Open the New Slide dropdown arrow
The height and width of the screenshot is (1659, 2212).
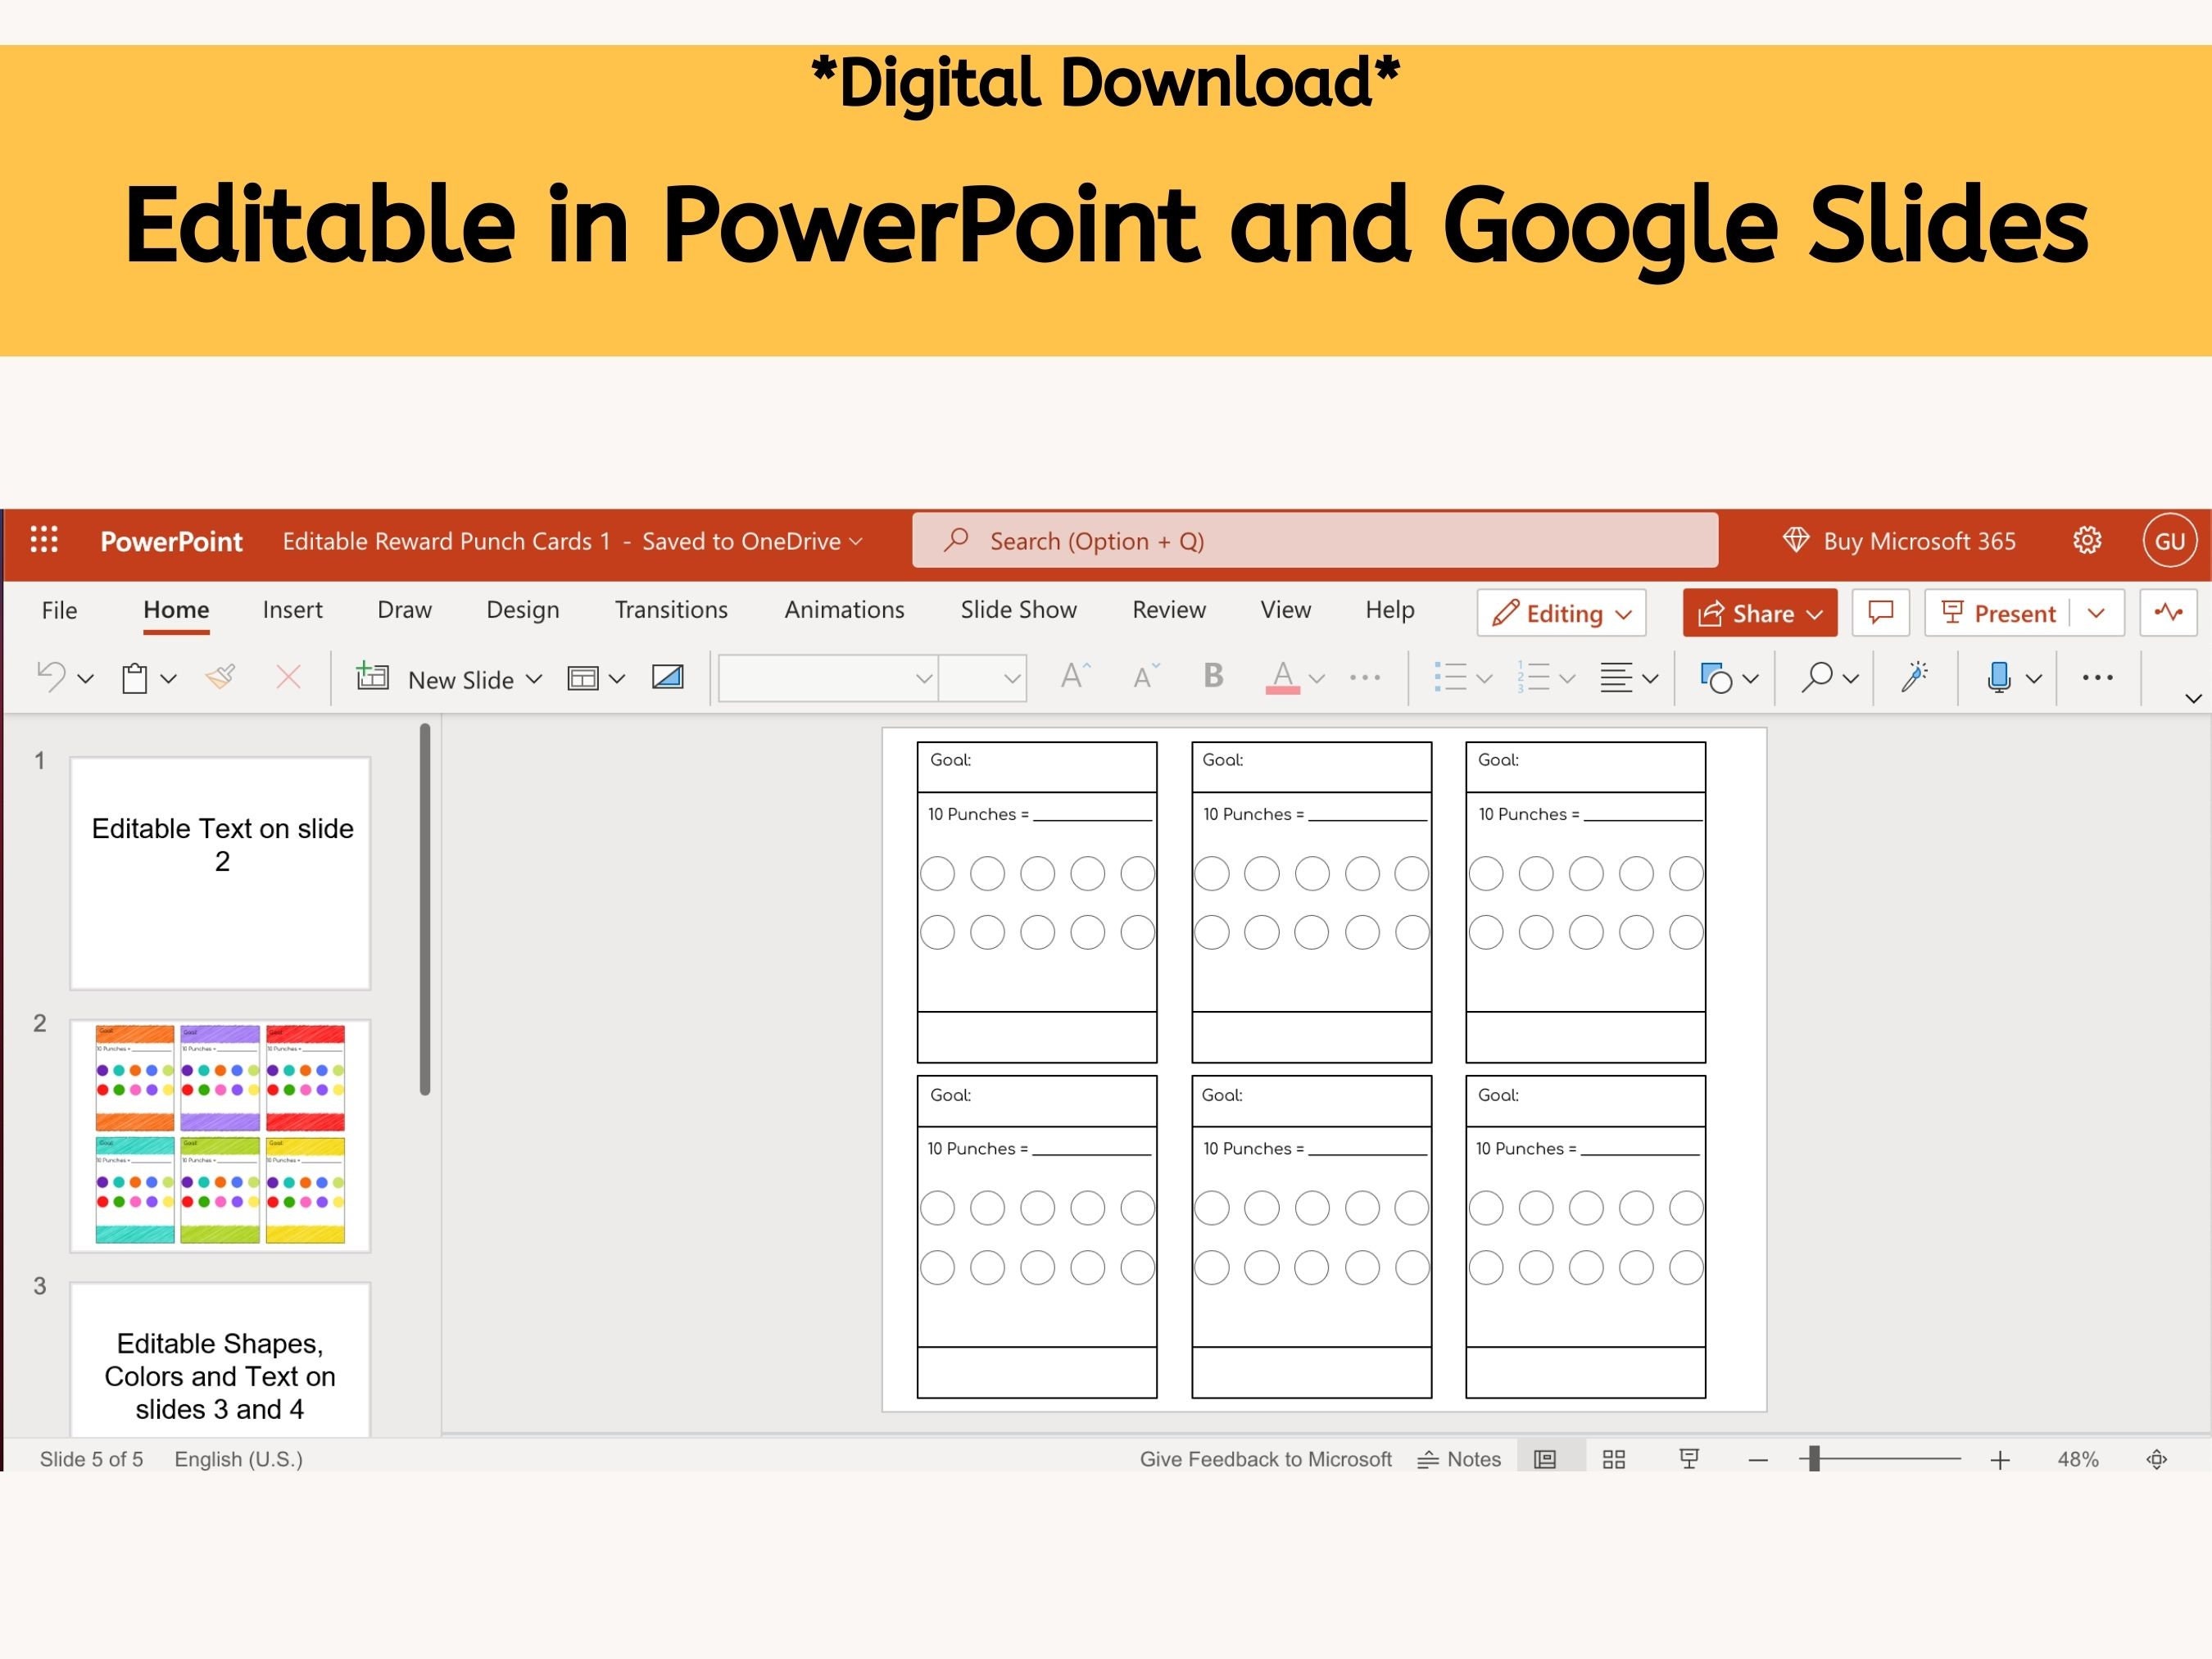[x=534, y=679]
